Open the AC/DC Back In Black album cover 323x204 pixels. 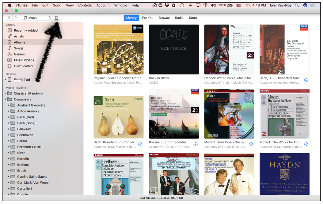coord(174,49)
